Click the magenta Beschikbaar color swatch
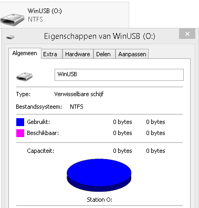Image resolution: width=199 pixels, height=208 pixels. point(20,133)
